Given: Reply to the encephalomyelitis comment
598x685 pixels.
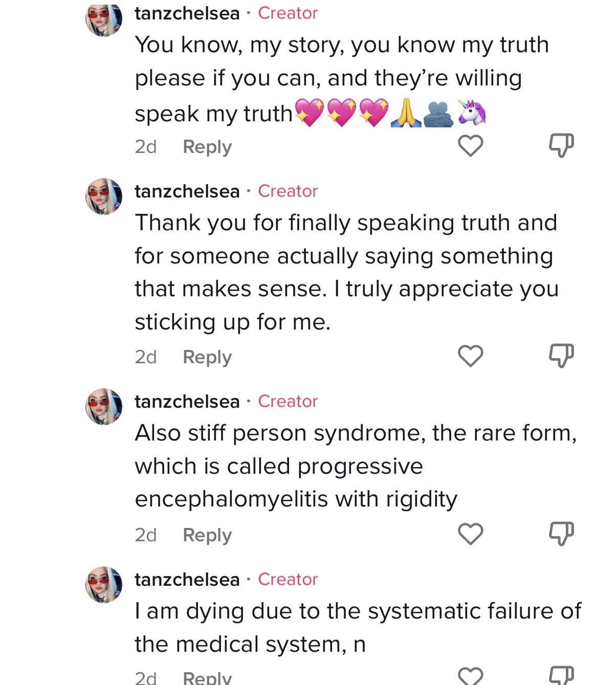Looking at the screenshot, I should coord(207,535).
